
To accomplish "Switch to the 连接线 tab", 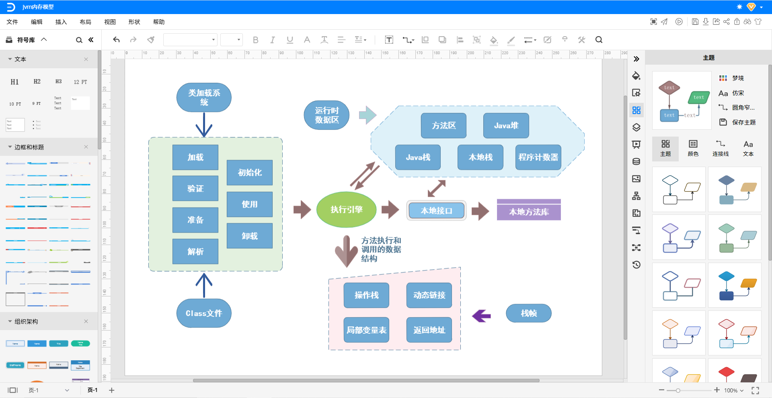I will point(721,148).
